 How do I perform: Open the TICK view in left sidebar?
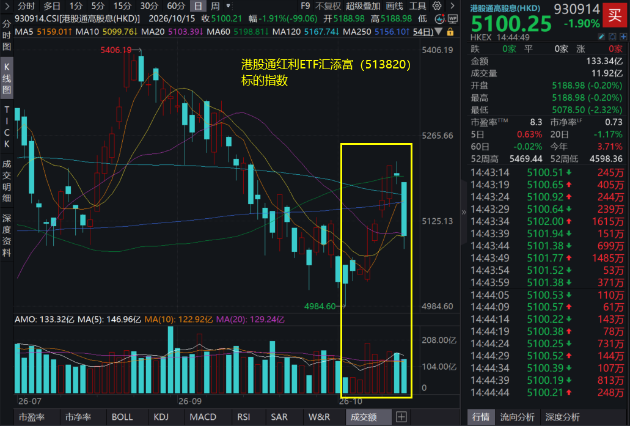7,127
